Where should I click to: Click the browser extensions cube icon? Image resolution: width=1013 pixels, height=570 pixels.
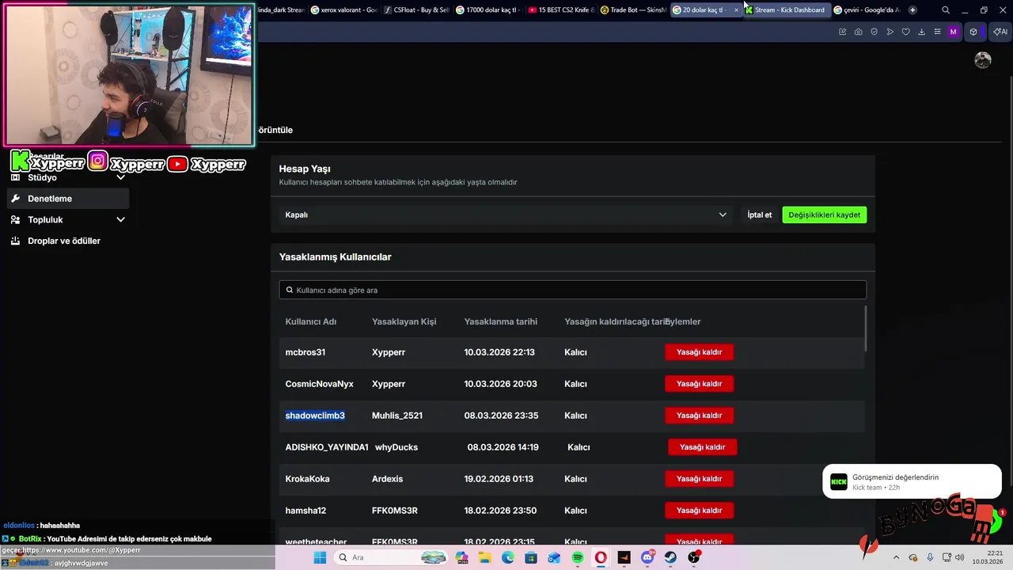click(973, 32)
